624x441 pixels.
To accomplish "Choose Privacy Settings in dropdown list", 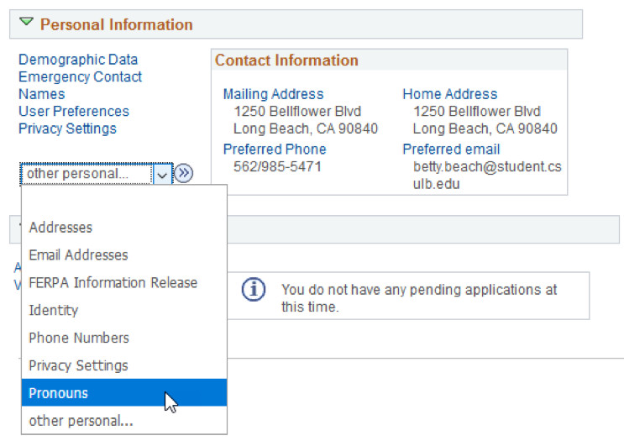I will point(78,365).
